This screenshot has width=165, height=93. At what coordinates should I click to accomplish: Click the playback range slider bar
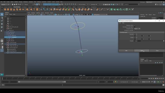click(42, 82)
